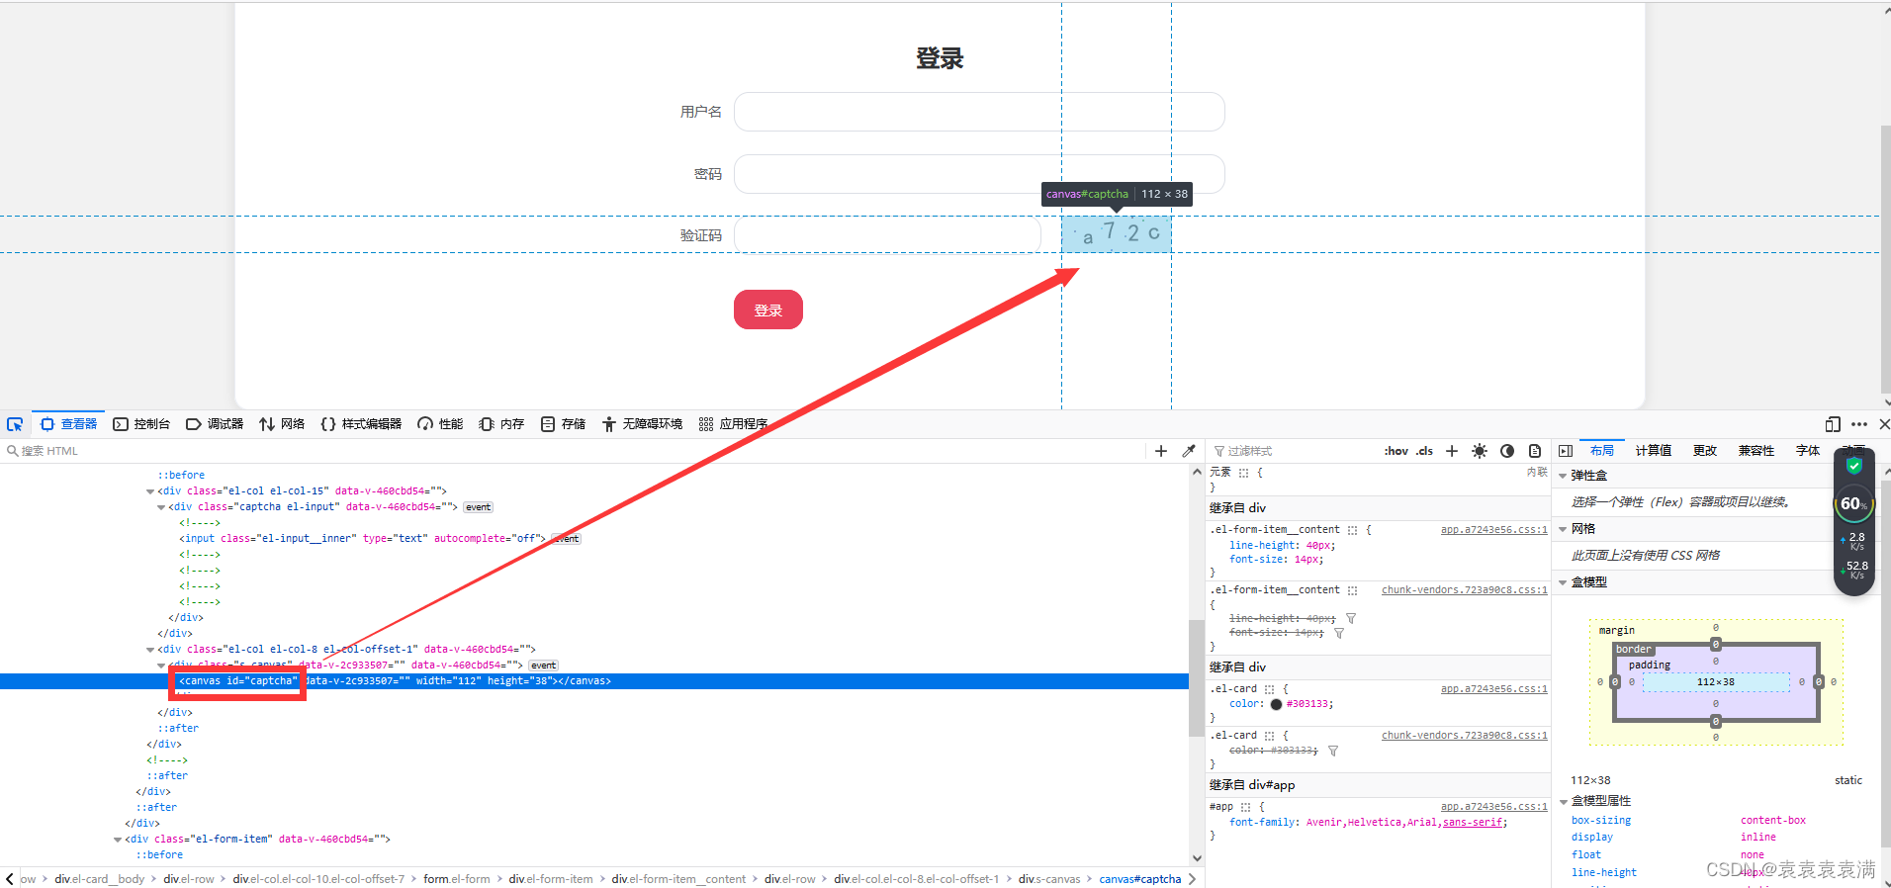Pick color with the eyedropper icon
Viewport: 1891px width, 888px height.
pyautogui.click(x=1189, y=451)
